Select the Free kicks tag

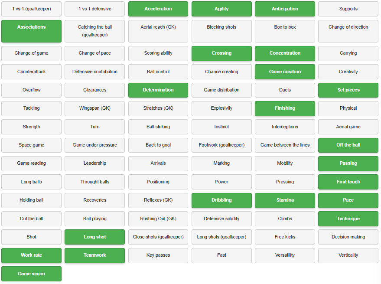285,237
